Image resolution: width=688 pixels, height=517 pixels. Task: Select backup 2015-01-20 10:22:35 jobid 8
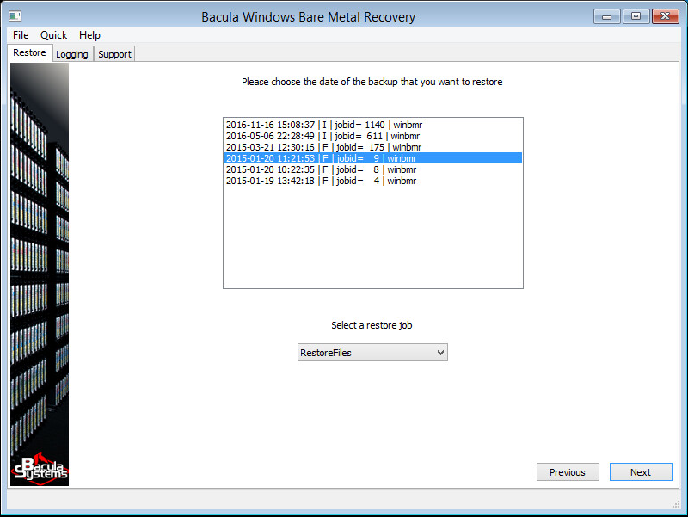[373, 169]
